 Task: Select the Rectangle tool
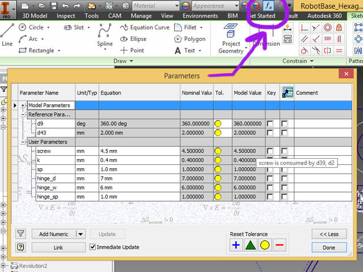36,50
